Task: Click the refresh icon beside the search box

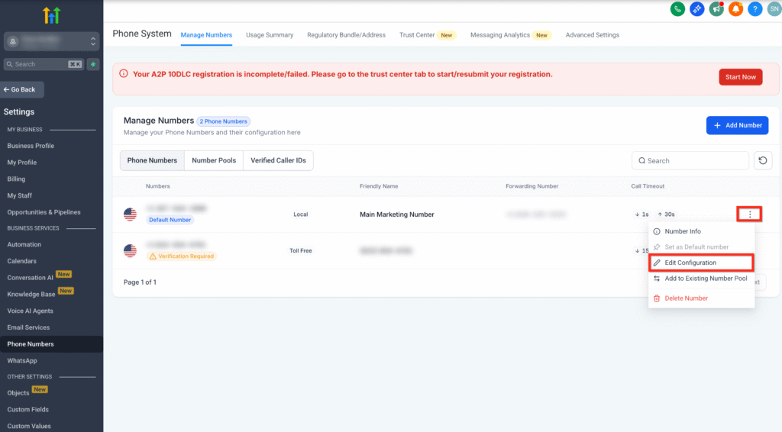Action: pyautogui.click(x=763, y=160)
